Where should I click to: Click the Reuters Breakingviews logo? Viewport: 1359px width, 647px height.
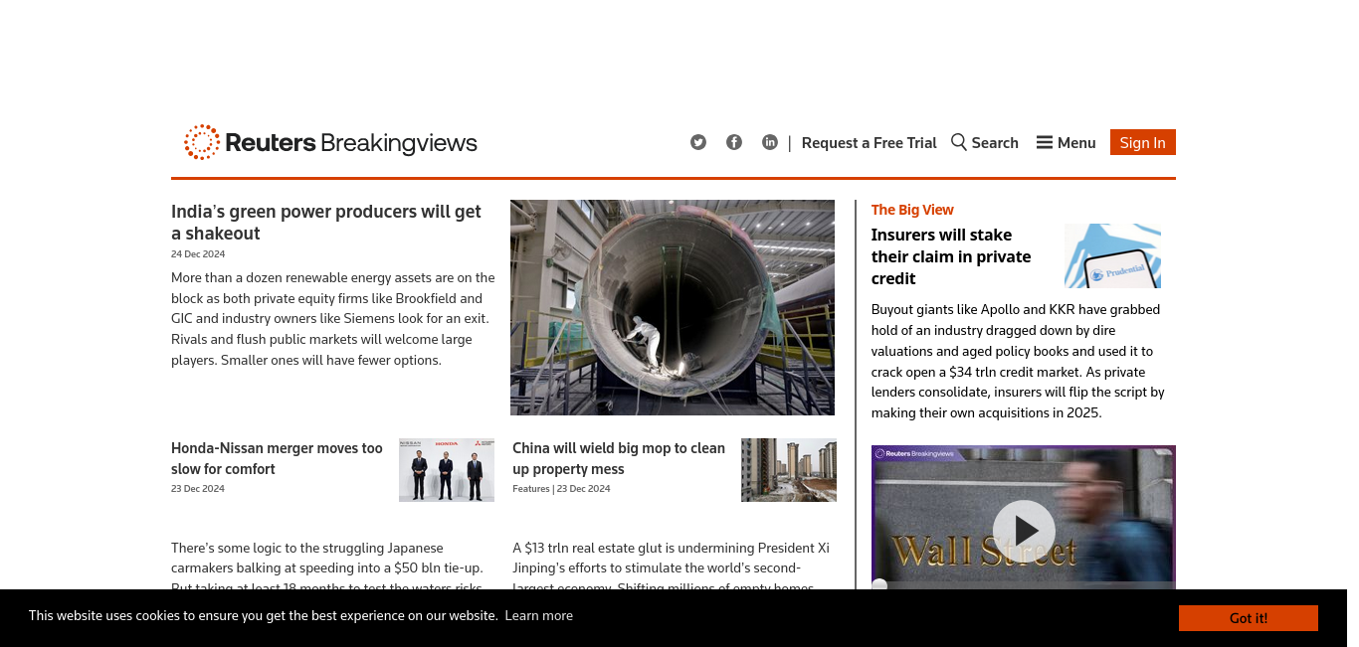330,142
